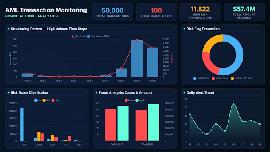Toggle the Total Amount ($M) legend series
Screen dimensions: 270x152
pos(98,37)
